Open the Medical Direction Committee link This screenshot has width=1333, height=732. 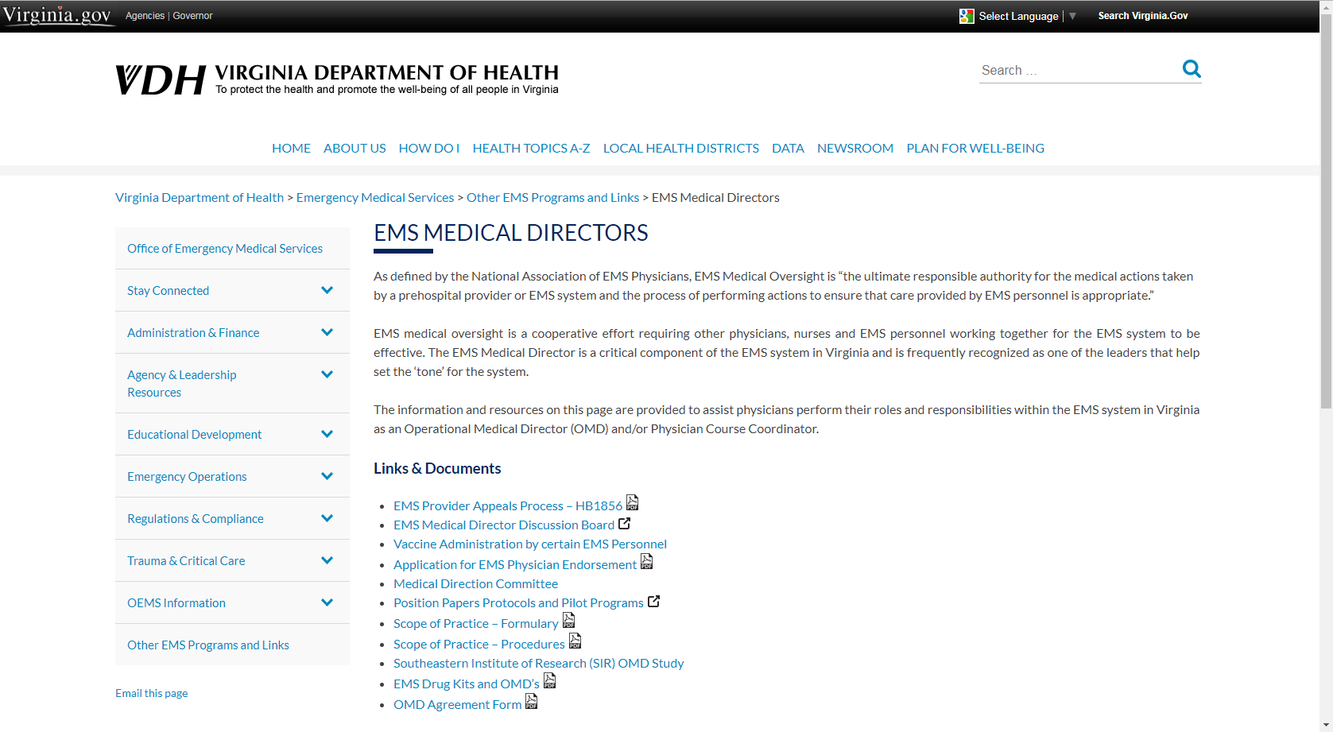pyautogui.click(x=475, y=583)
